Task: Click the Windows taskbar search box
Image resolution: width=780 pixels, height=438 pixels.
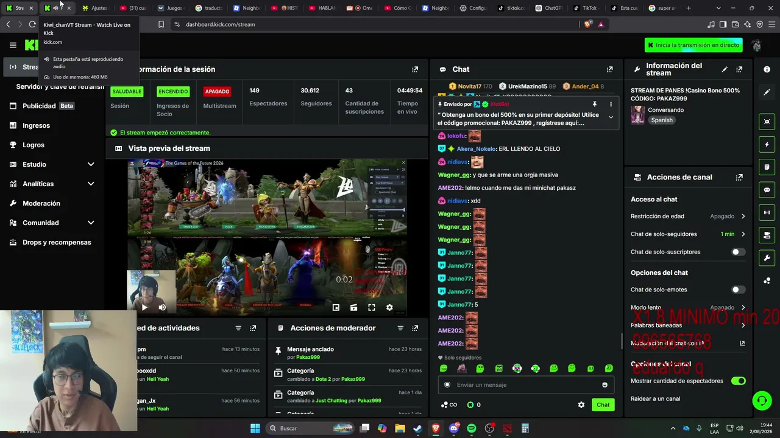Action: click(x=310, y=428)
